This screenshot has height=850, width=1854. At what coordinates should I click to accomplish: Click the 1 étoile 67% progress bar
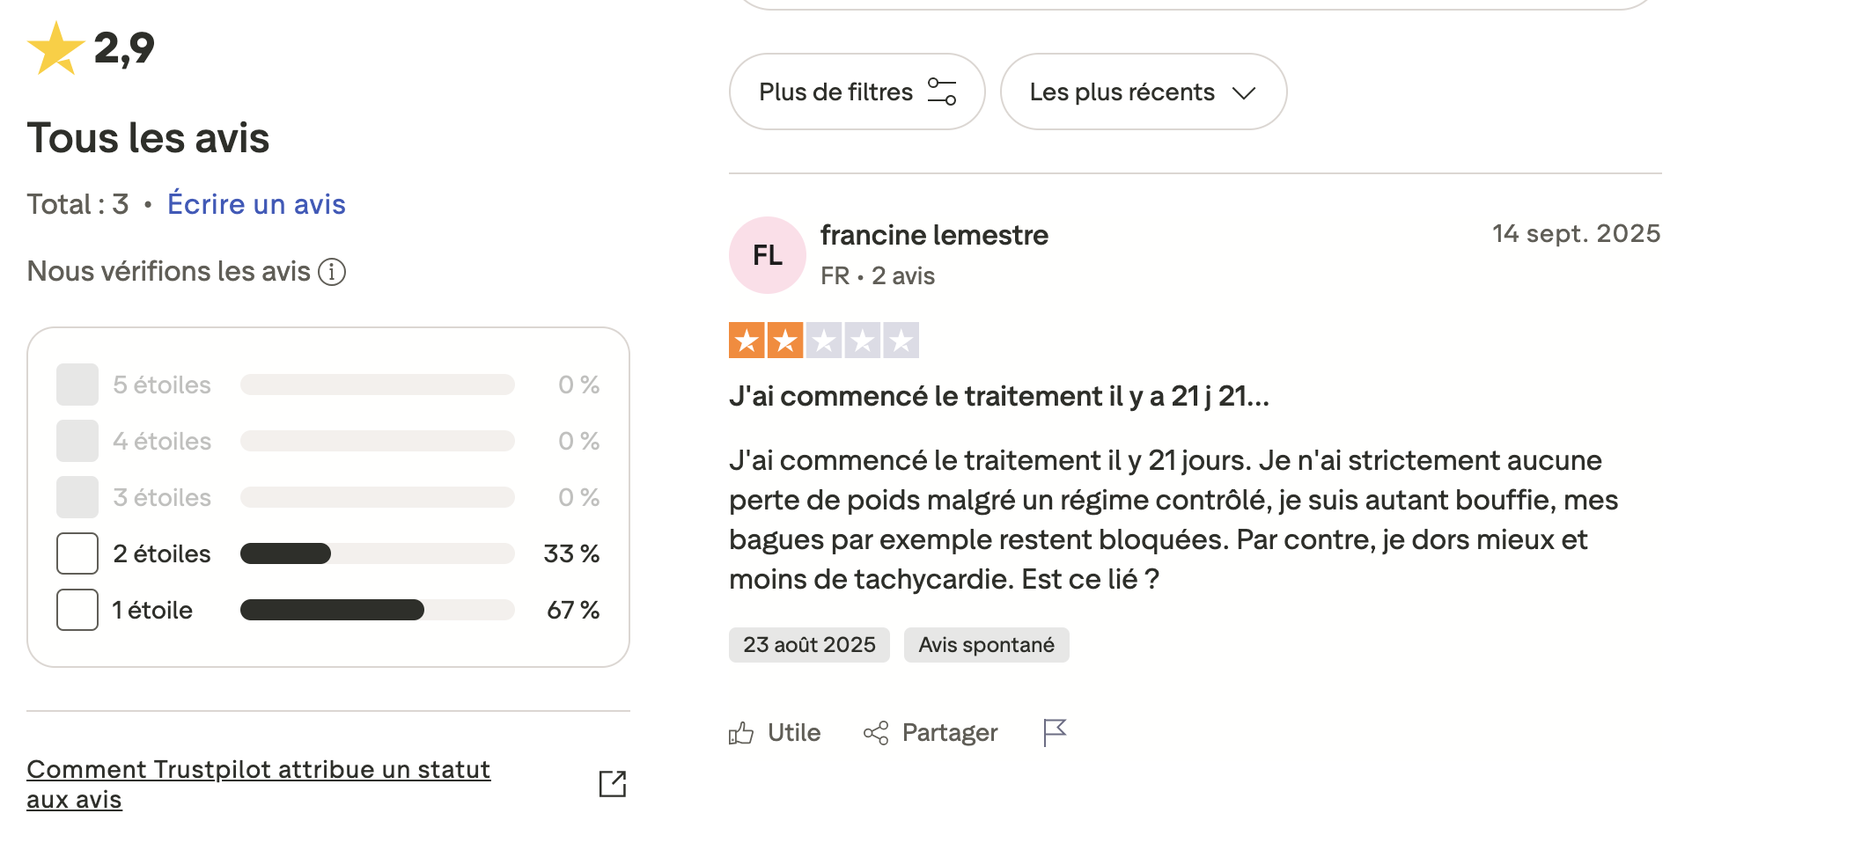pyautogui.click(x=377, y=610)
